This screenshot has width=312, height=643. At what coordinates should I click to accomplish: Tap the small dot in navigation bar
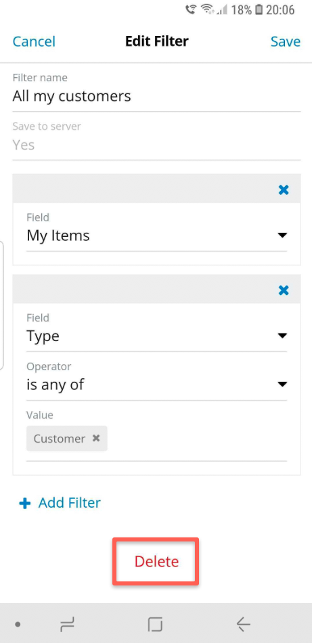pos(18,625)
